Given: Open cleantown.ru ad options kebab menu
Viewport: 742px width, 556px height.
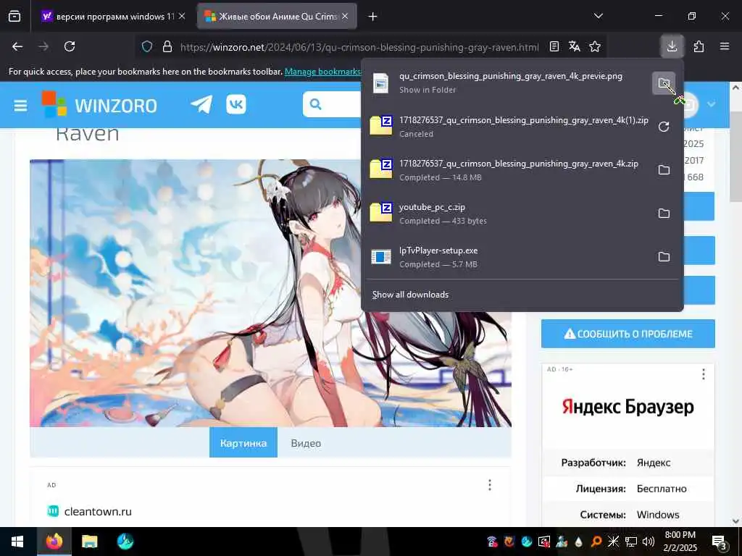Looking at the screenshot, I should point(490,485).
